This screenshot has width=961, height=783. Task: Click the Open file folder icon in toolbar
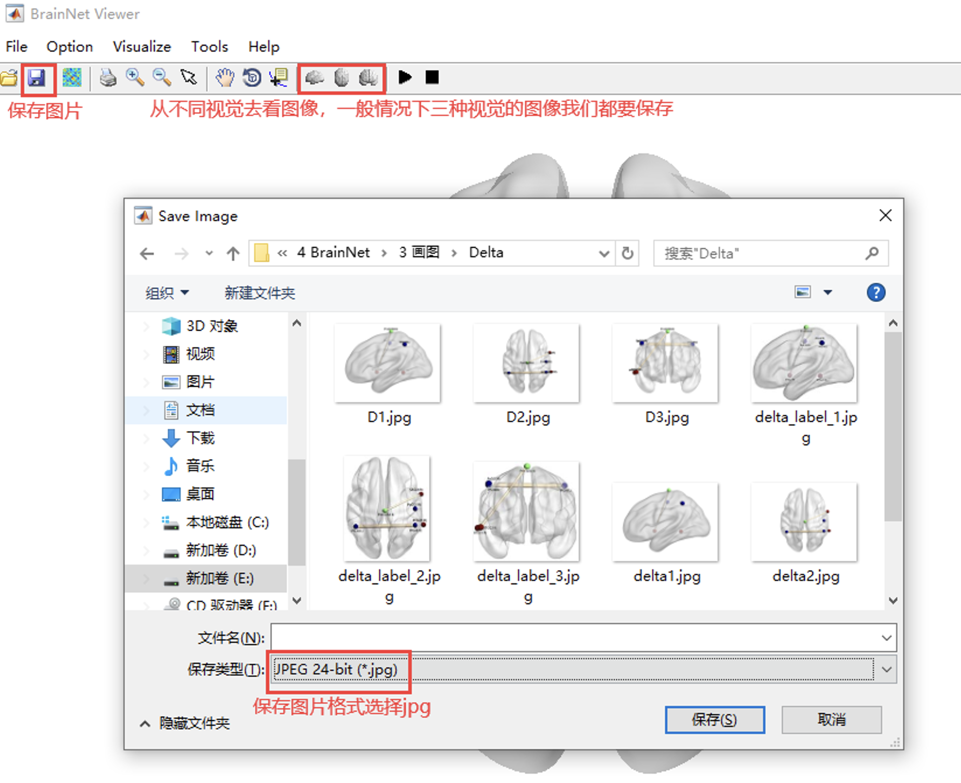(9, 78)
